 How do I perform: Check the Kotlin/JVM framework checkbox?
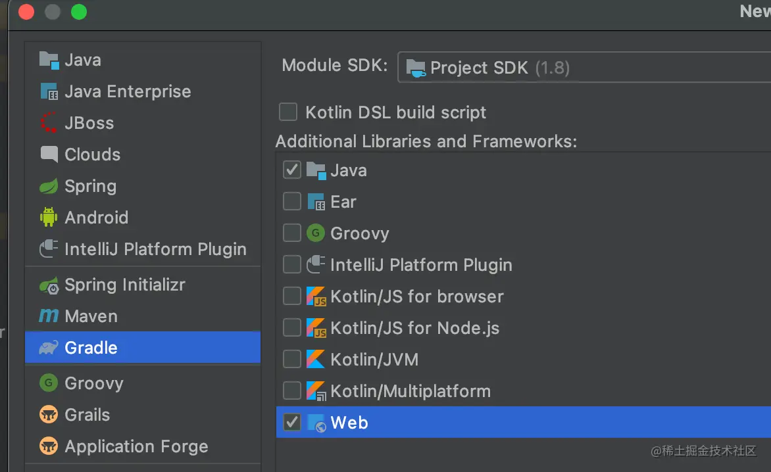click(291, 360)
